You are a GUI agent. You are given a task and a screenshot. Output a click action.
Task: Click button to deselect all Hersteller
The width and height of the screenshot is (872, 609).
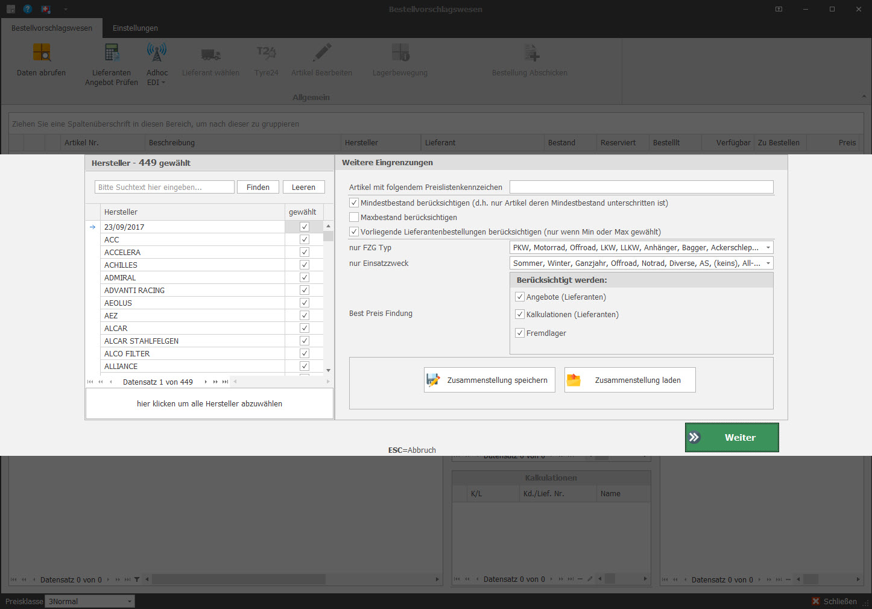click(x=209, y=403)
